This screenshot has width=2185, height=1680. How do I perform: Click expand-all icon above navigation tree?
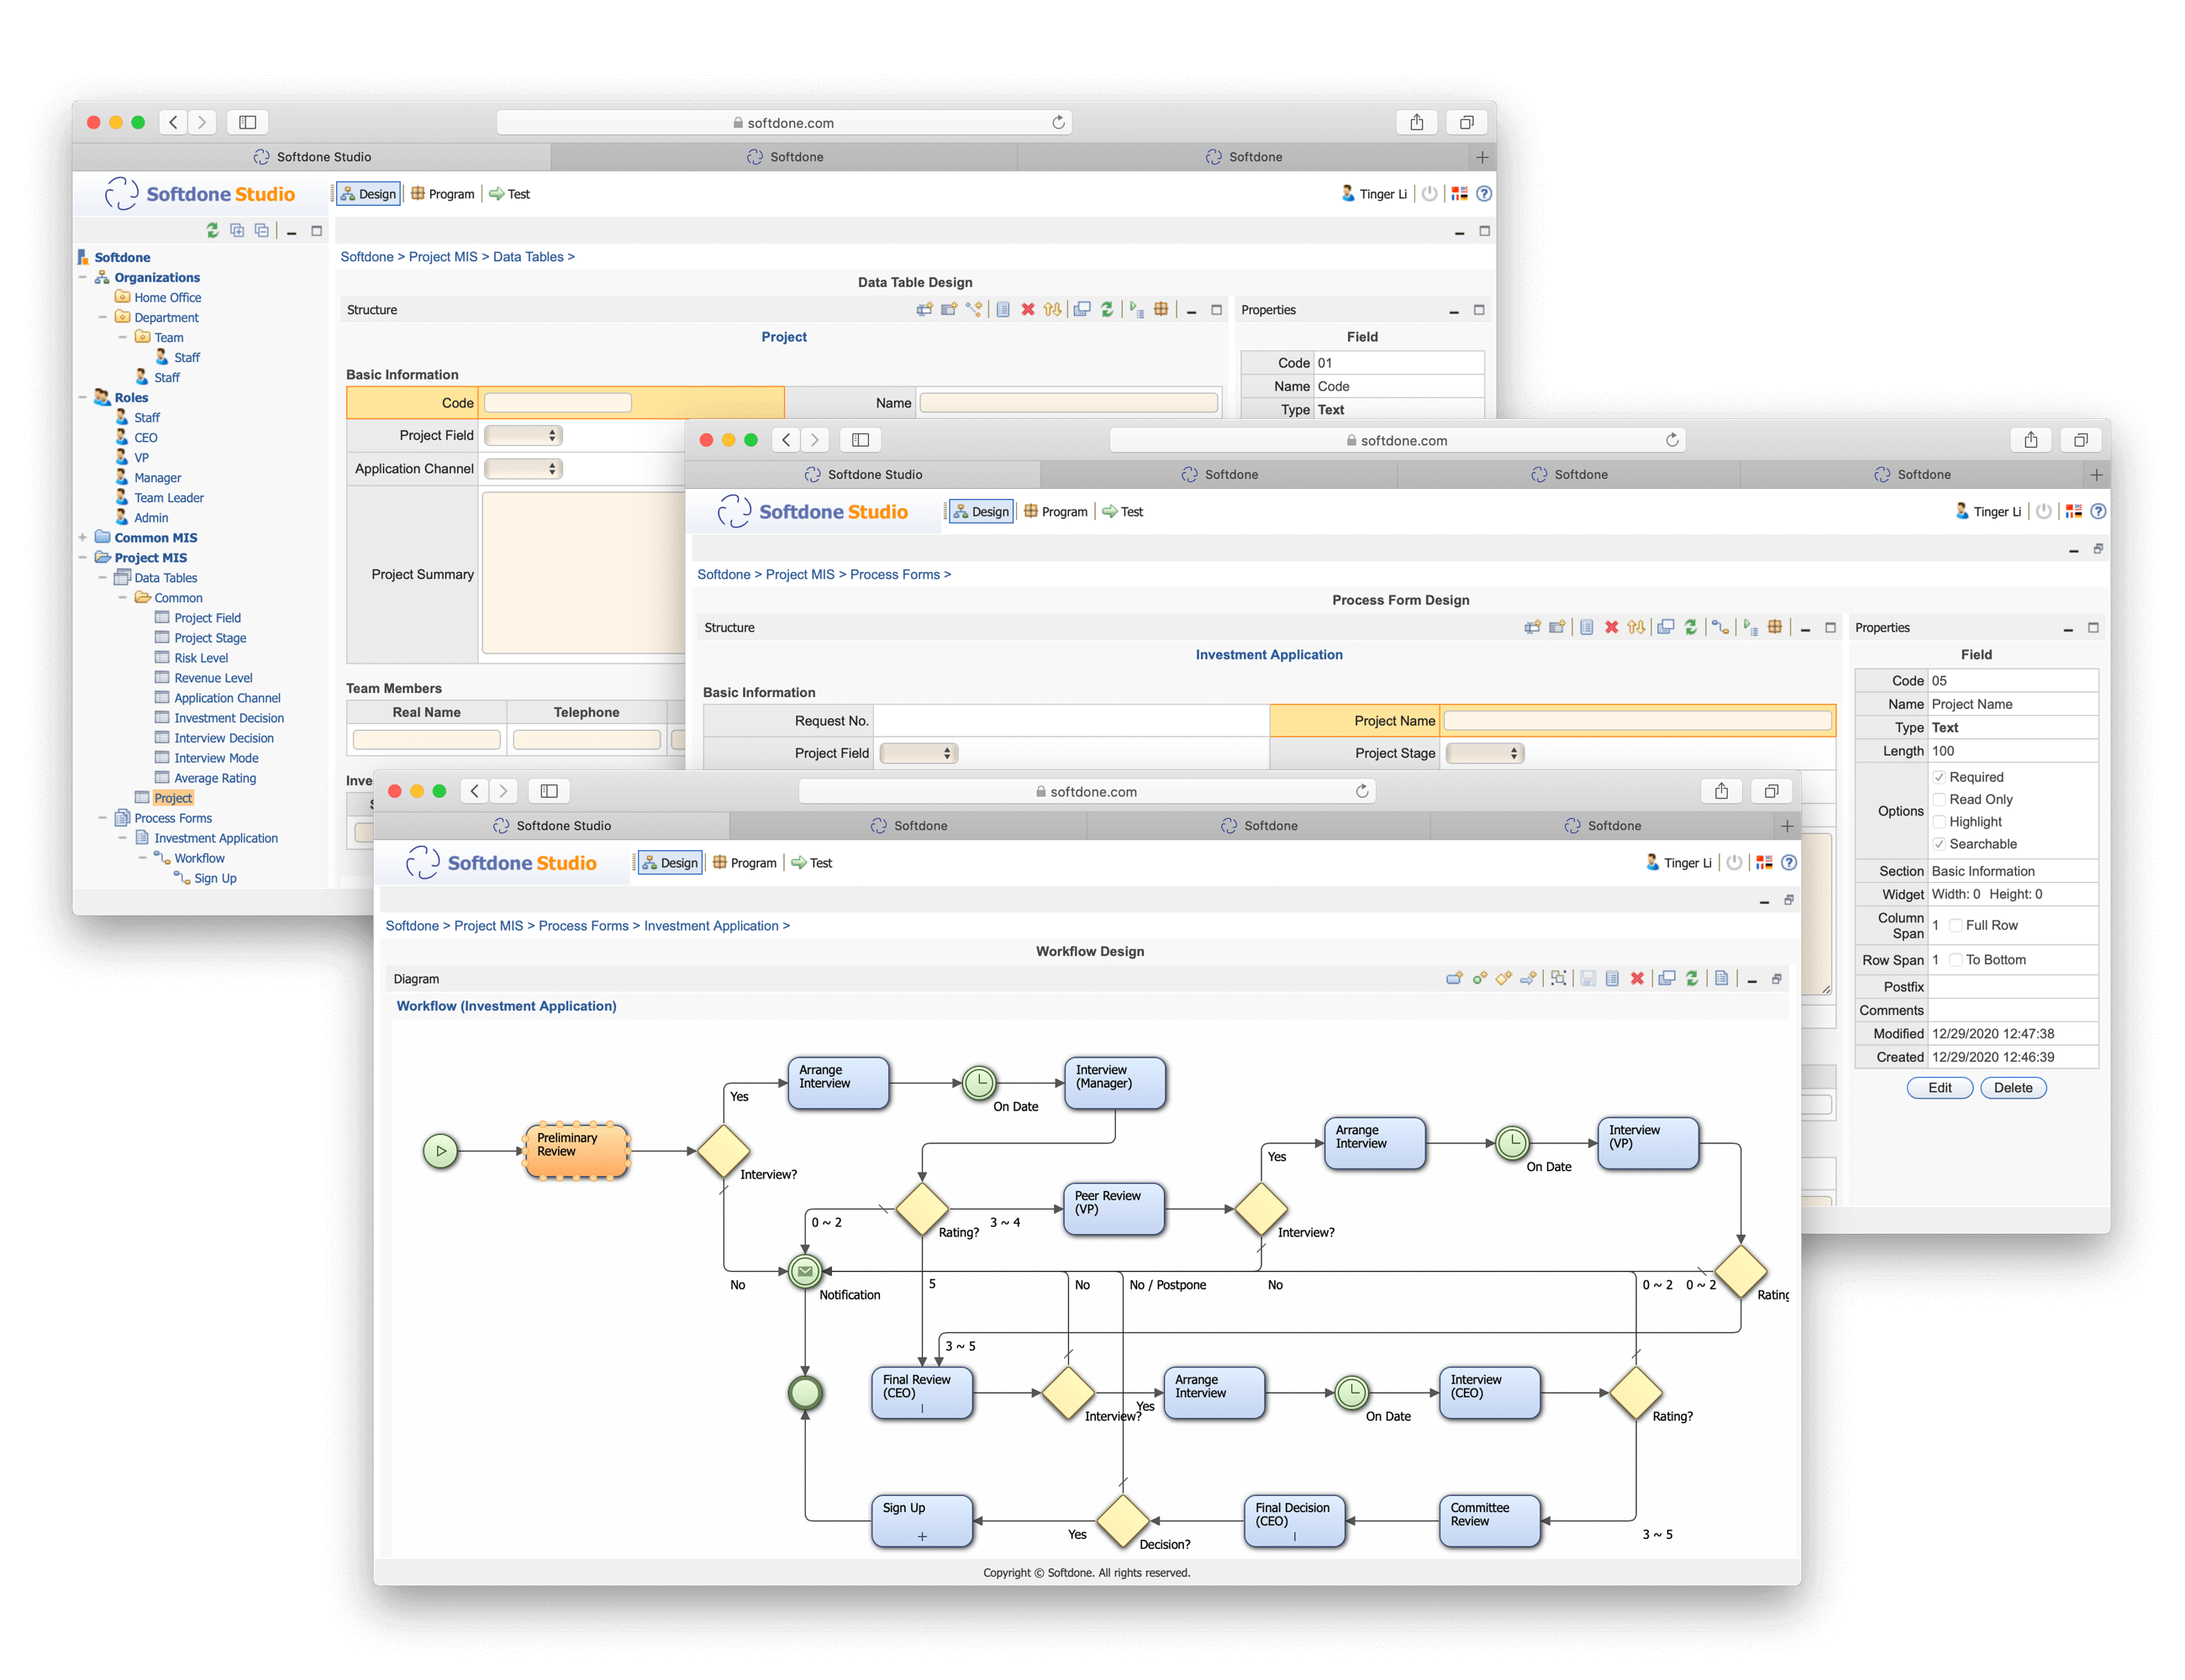click(237, 231)
